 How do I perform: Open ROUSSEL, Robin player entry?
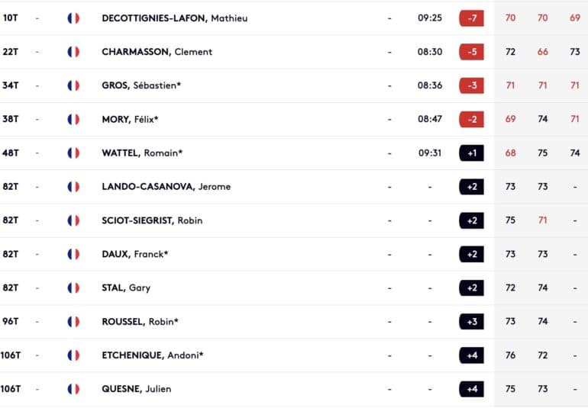pos(140,322)
